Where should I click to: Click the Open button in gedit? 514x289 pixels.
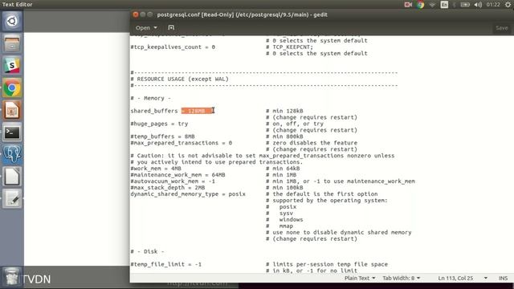[x=143, y=28]
